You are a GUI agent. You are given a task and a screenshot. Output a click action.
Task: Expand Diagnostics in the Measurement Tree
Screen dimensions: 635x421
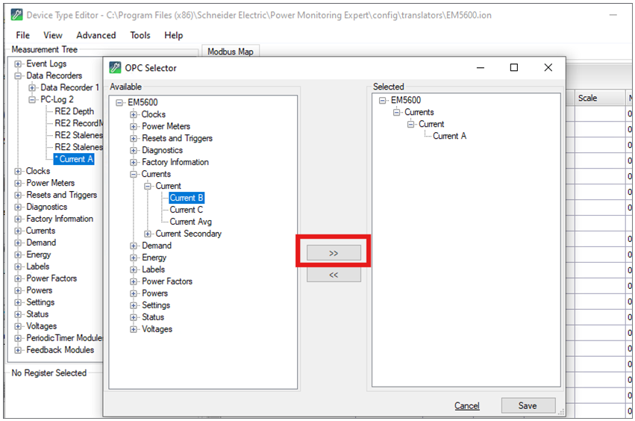pos(18,207)
